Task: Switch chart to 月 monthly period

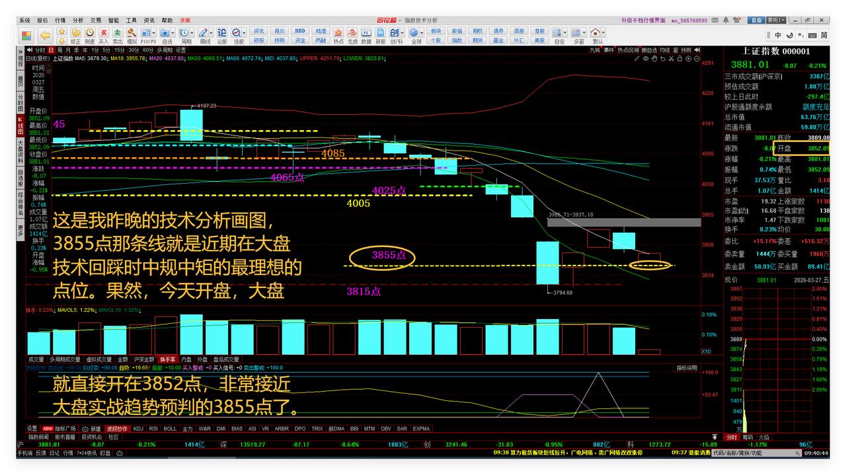Action: pyautogui.click(x=68, y=50)
